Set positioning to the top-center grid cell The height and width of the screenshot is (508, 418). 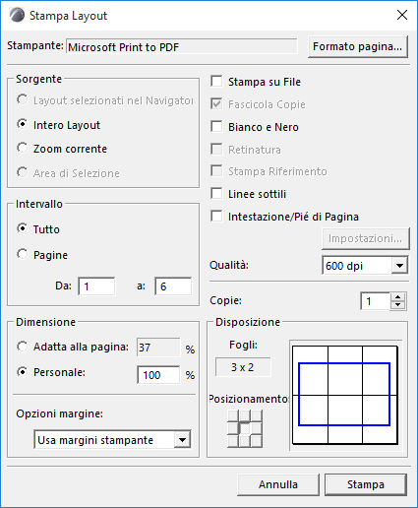tap(245, 415)
